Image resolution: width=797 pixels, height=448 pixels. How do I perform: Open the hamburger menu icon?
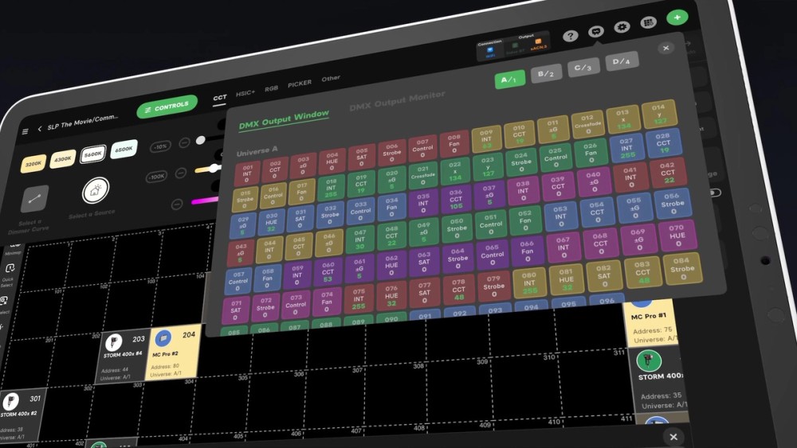(25, 132)
